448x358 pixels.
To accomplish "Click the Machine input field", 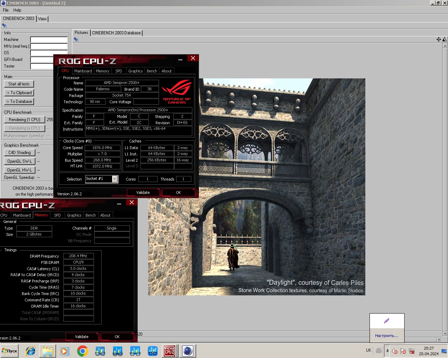I will 49,40.
